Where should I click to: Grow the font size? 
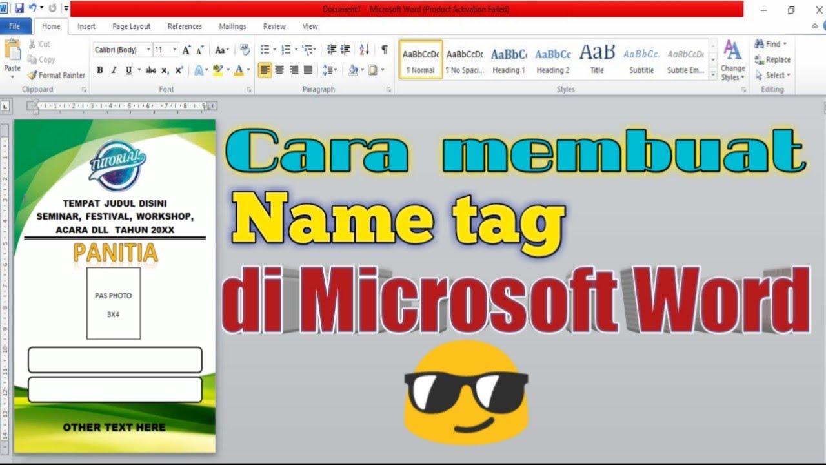[x=186, y=50]
